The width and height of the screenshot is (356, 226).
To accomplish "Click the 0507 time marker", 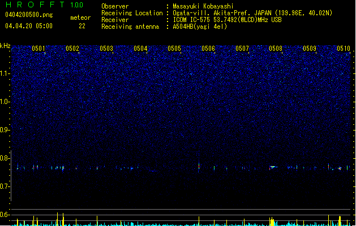I will (x=242, y=49).
